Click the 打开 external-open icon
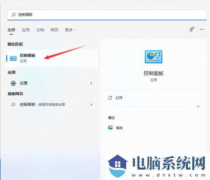210x180 pixels. [110, 98]
